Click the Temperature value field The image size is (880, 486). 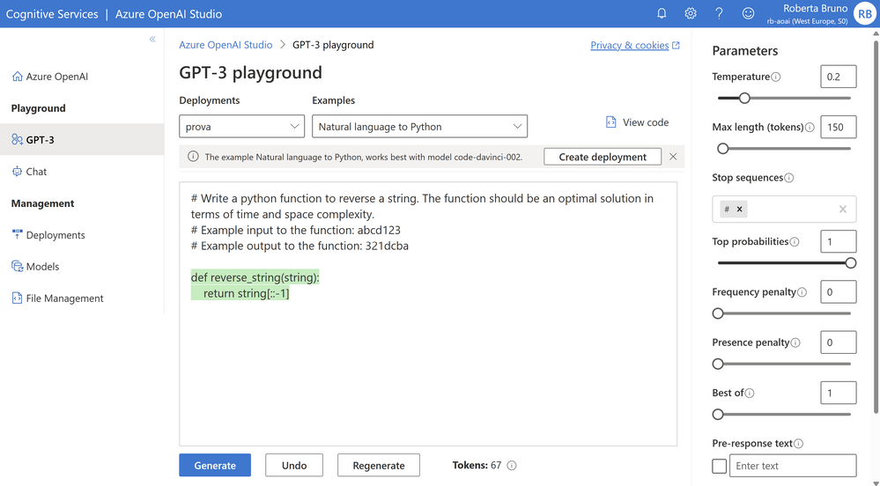tap(839, 77)
